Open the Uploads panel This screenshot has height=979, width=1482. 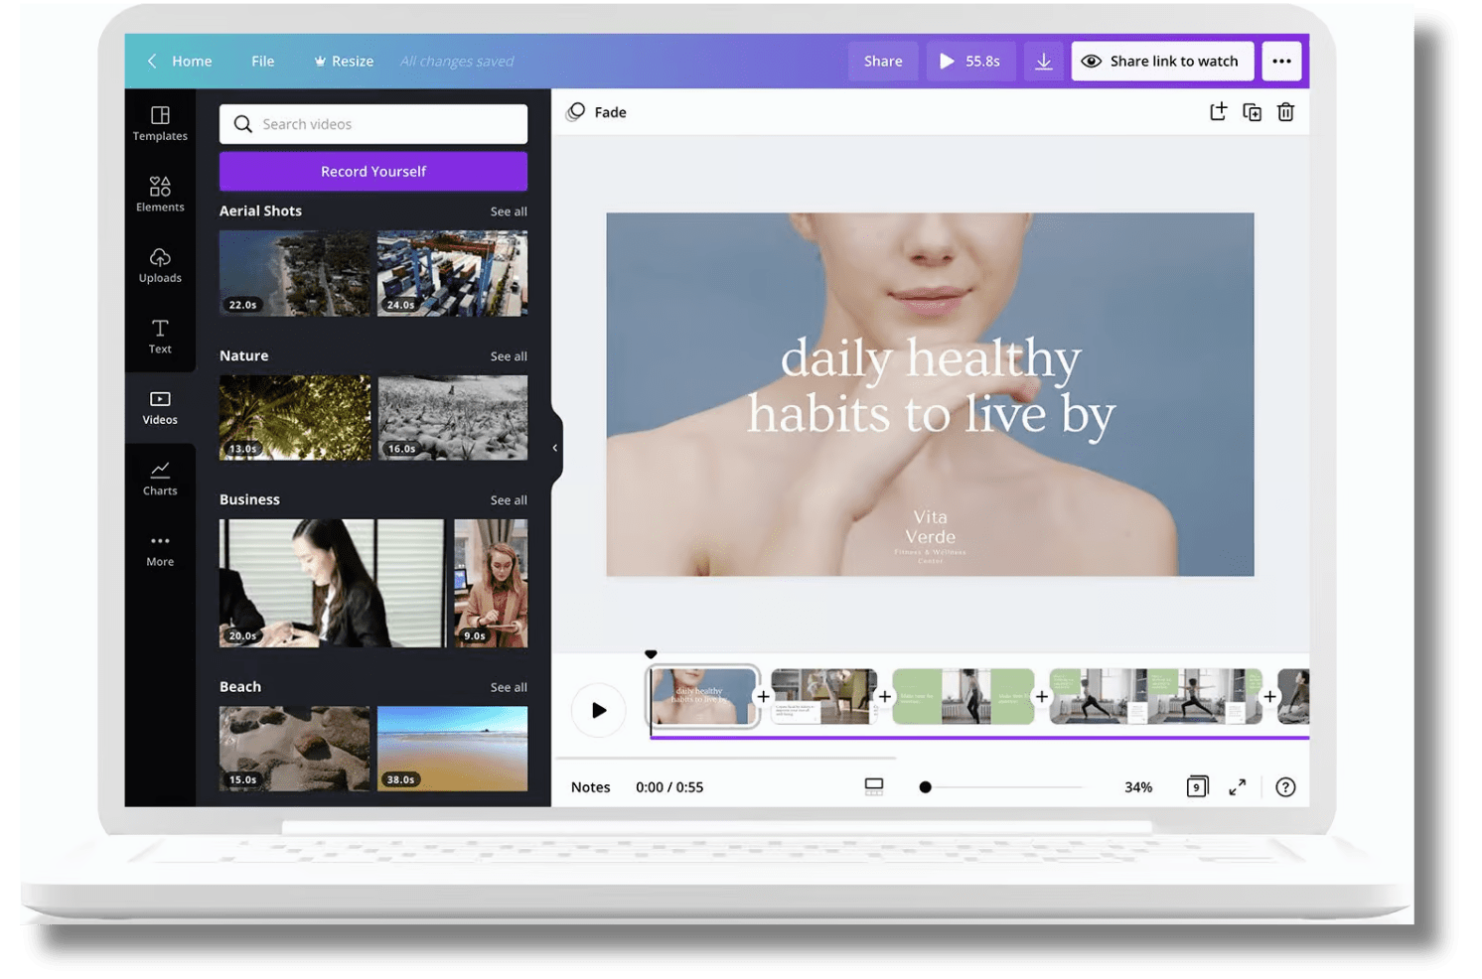point(160,265)
